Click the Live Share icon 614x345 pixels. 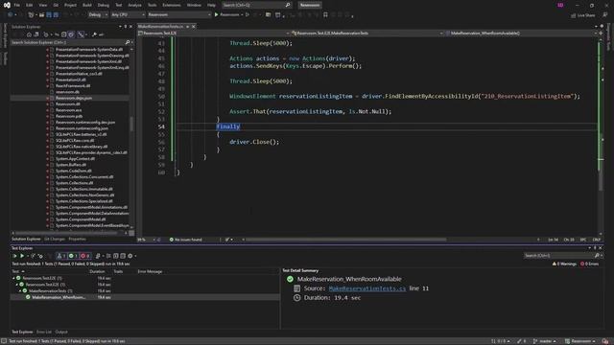574,15
